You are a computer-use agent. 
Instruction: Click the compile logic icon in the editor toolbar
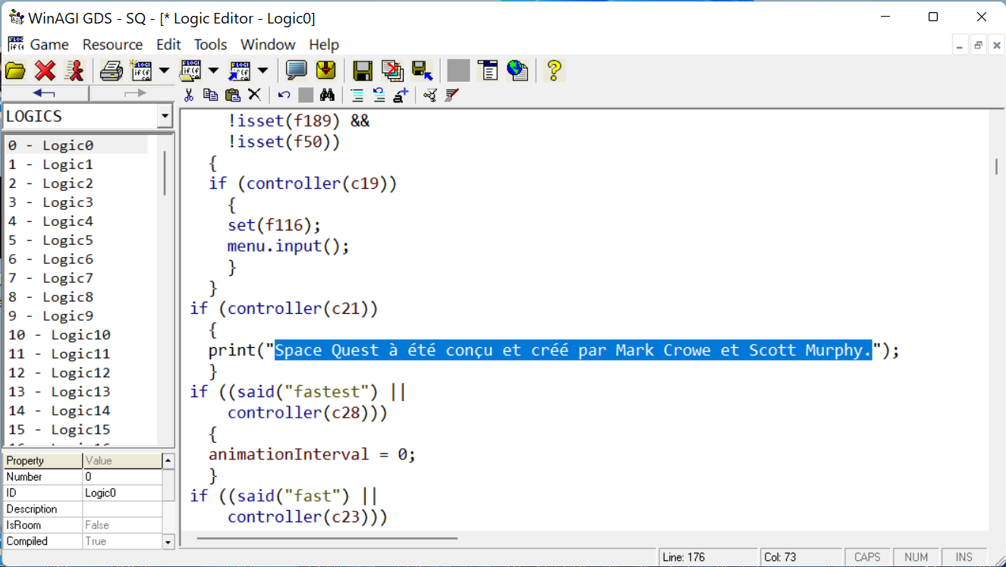pyautogui.click(x=430, y=95)
